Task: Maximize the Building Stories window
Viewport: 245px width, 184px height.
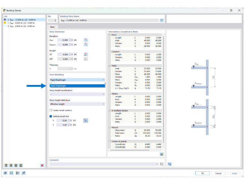Action: [x=231, y=10]
